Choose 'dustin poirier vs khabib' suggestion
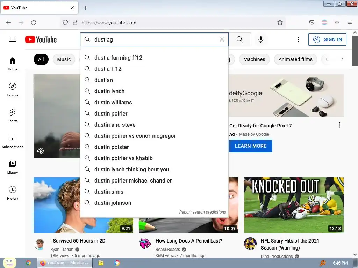358x268 pixels. pyautogui.click(x=154, y=158)
